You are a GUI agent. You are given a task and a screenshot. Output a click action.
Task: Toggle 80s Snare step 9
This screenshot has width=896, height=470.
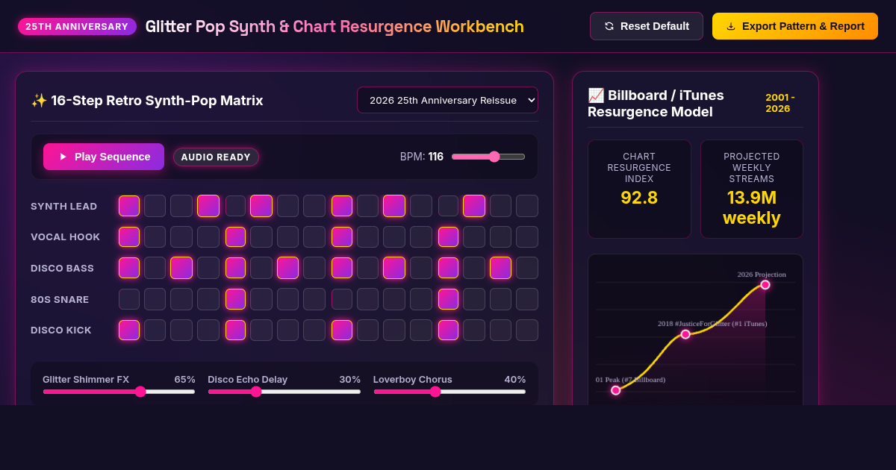point(342,299)
